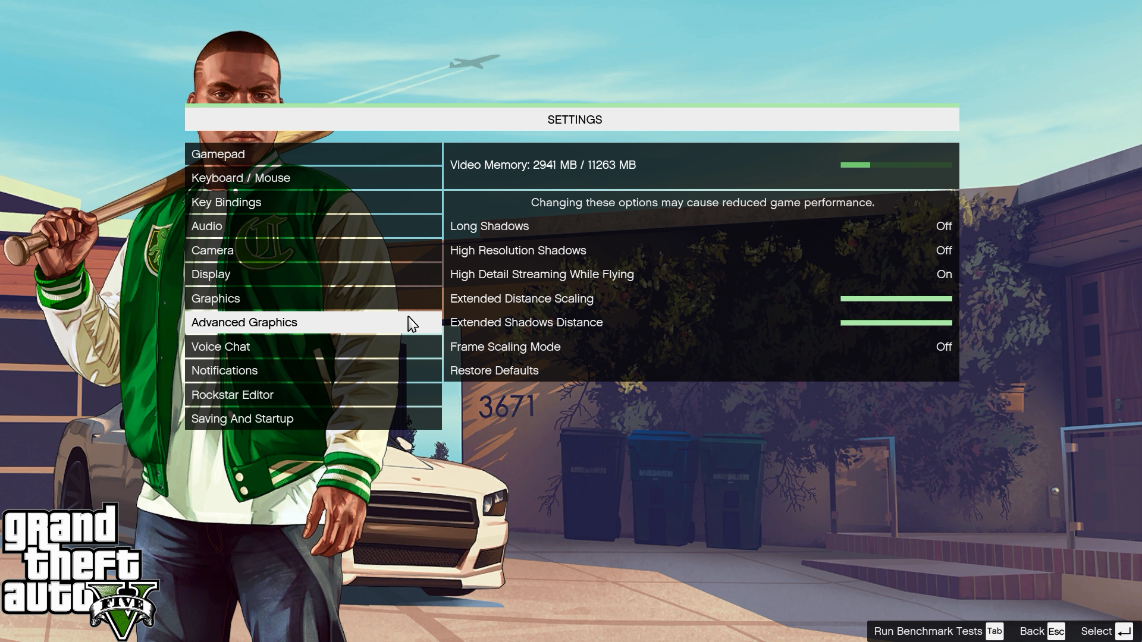Click the Audio settings icon
The height and width of the screenshot is (642, 1142).
[206, 226]
